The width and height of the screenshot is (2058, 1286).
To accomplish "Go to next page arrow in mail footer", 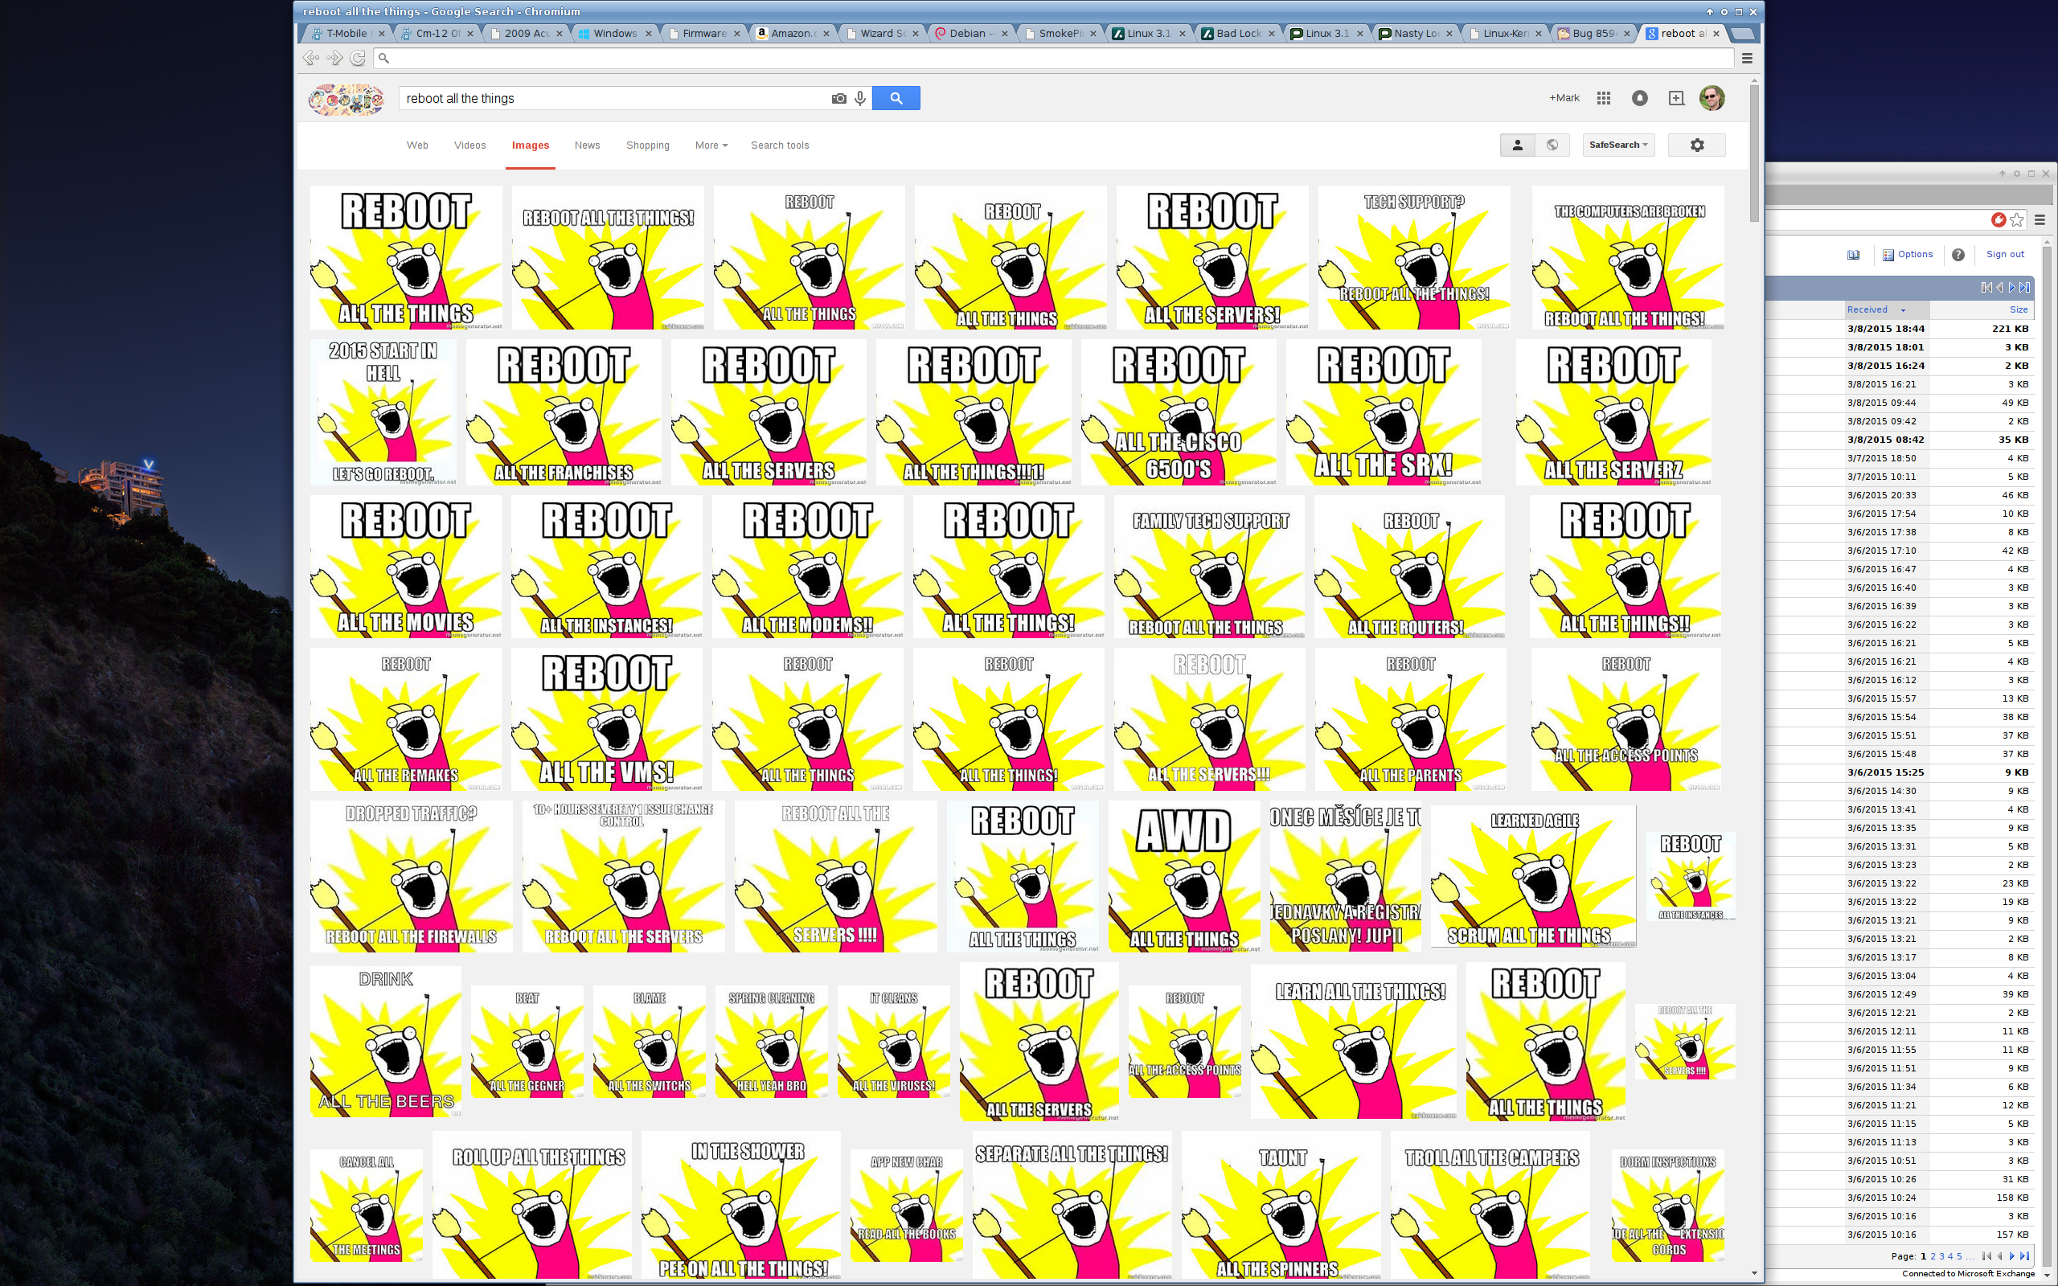I will (x=2011, y=1255).
